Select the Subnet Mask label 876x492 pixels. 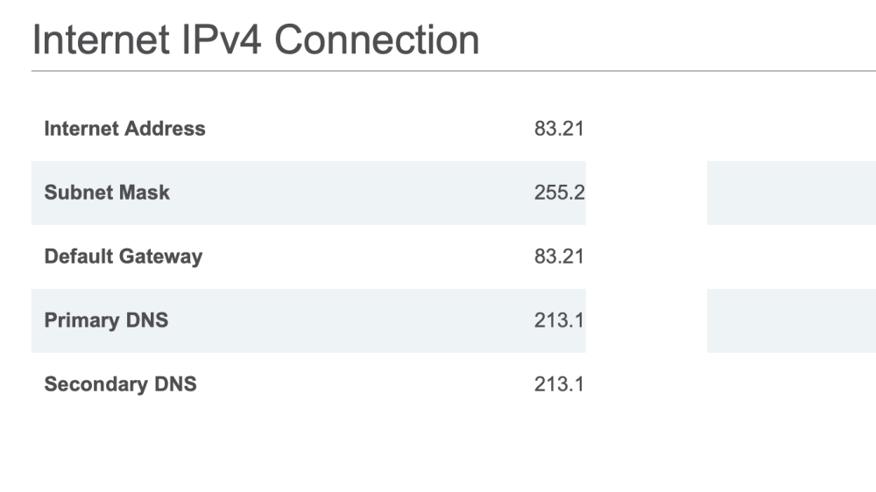(107, 193)
